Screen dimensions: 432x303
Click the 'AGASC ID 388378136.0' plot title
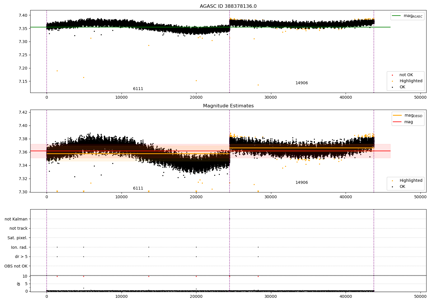[228, 6]
